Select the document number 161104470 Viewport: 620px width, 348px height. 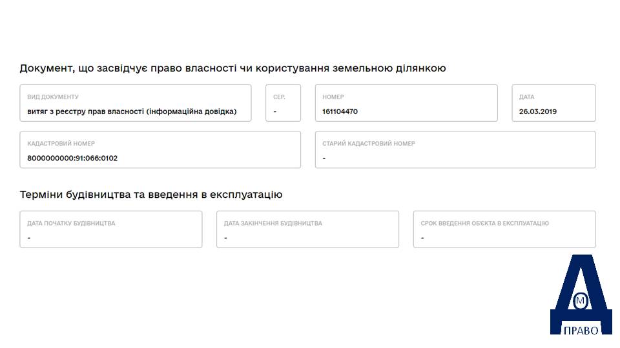tap(340, 111)
